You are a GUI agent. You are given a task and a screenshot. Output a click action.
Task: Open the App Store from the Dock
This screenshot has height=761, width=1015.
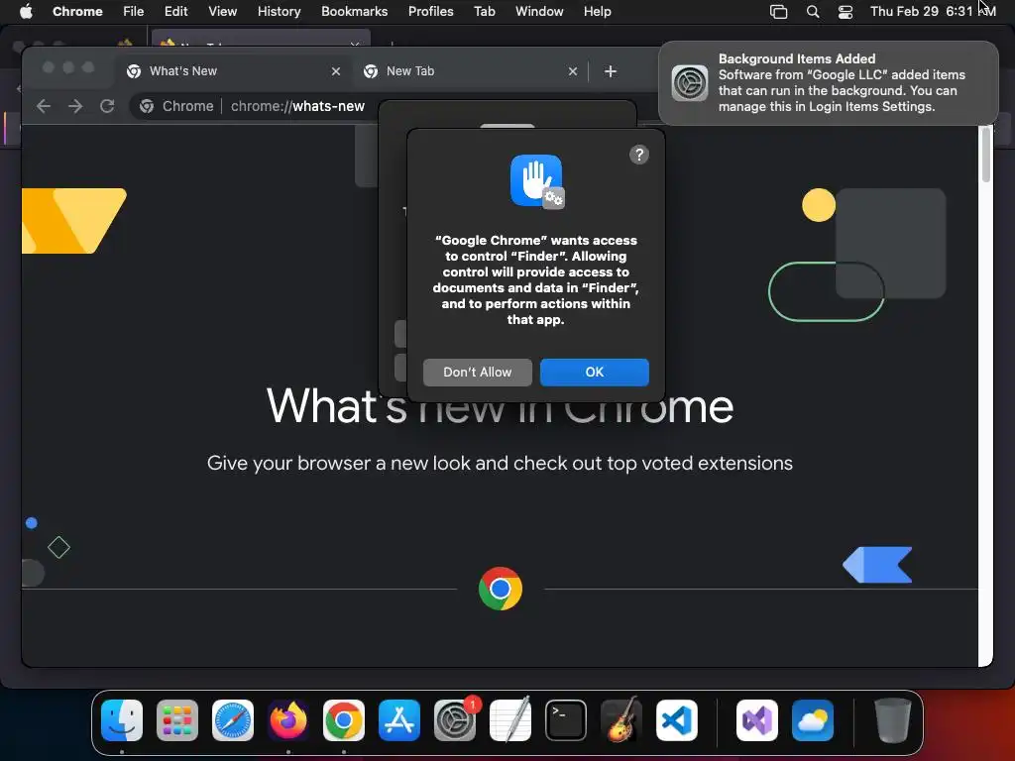pyautogui.click(x=399, y=720)
